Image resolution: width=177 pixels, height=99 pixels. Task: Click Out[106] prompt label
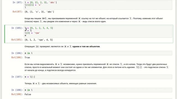click(x=17, y=57)
